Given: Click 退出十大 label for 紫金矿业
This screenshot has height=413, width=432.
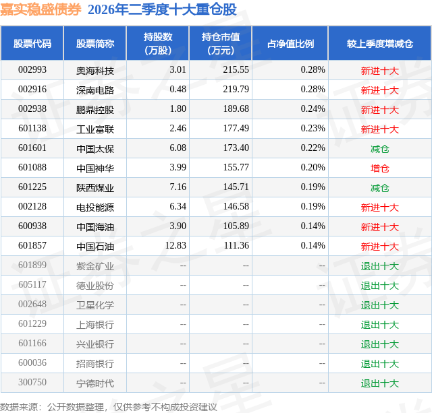Looking at the screenshot, I should coord(380,266).
